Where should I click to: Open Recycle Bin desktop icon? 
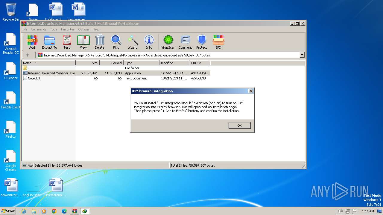pyautogui.click(x=11, y=12)
